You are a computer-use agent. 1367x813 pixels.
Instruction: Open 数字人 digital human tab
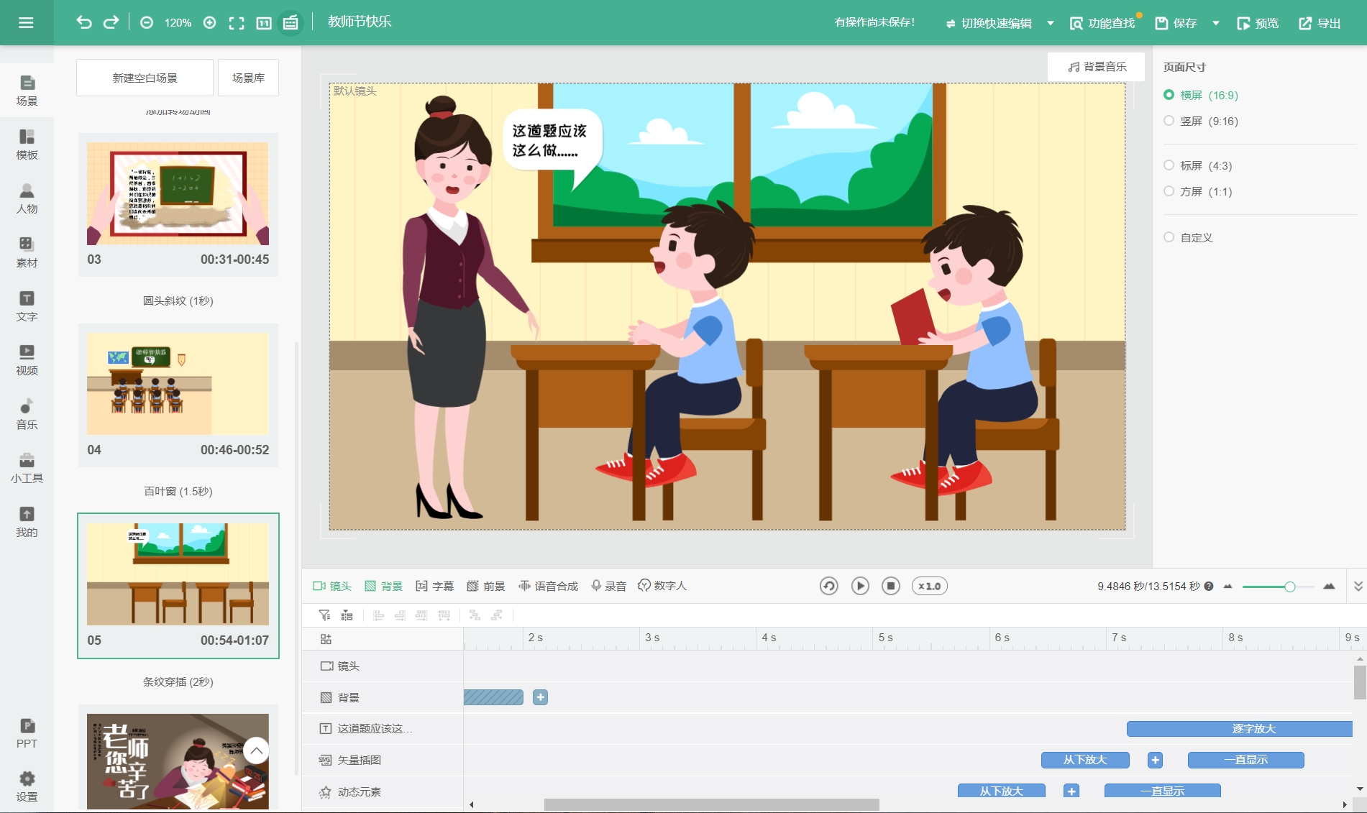click(662, 586)
